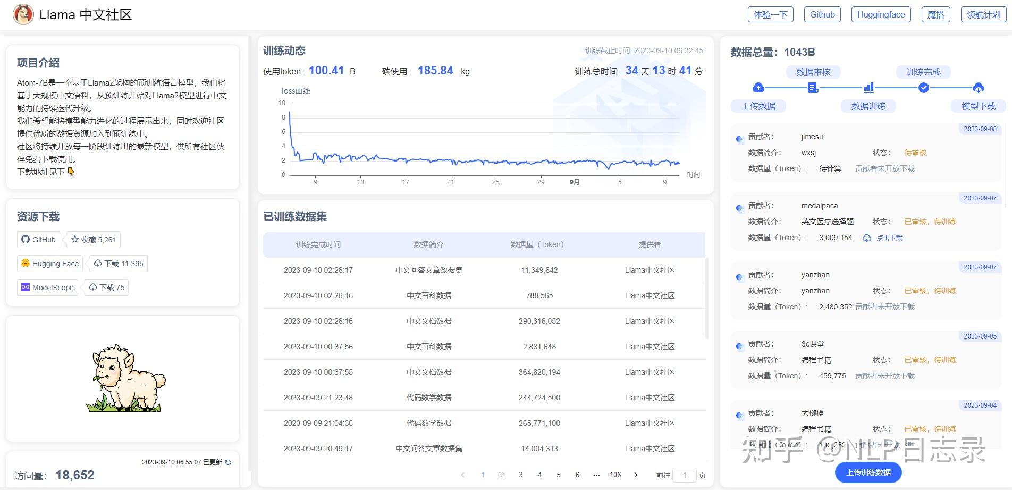Click the llama mascot illustration
The width and height of the screenshot is (1012, 490).
coord(125,378)
